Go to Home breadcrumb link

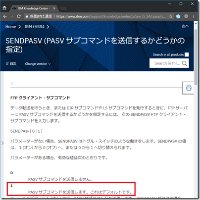11,27
